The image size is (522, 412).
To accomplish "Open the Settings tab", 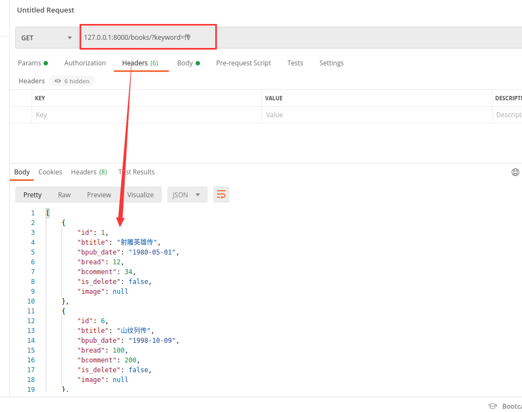I will point(332,63).
